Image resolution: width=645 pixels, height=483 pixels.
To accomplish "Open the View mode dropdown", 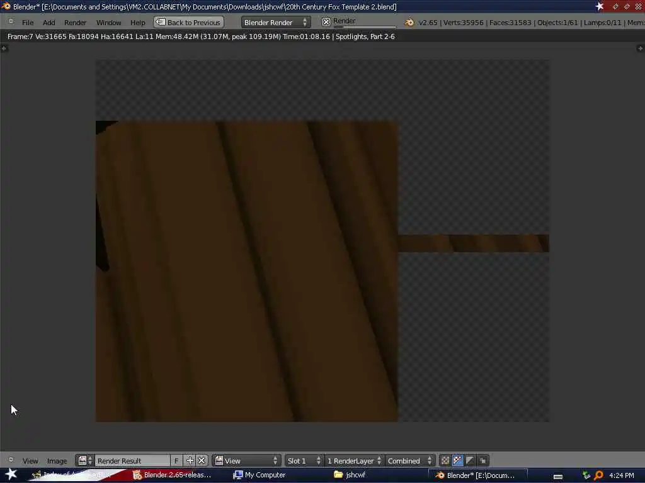I will coord(246,460).
